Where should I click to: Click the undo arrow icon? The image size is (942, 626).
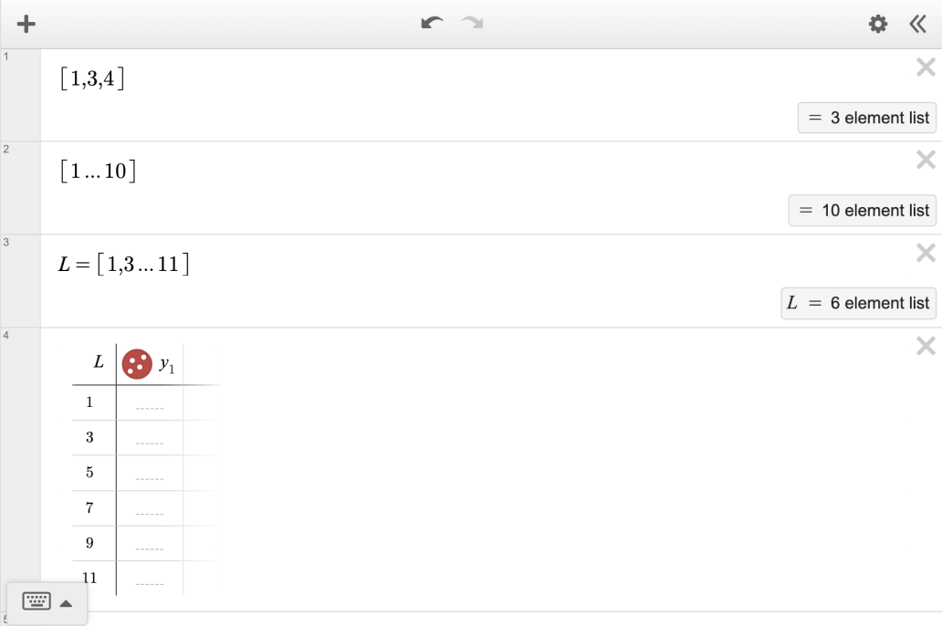430,24
